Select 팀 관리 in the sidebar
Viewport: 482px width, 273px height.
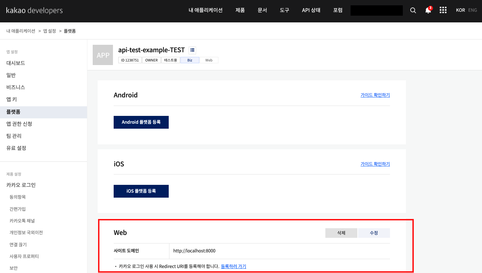(x=13, y=136)
